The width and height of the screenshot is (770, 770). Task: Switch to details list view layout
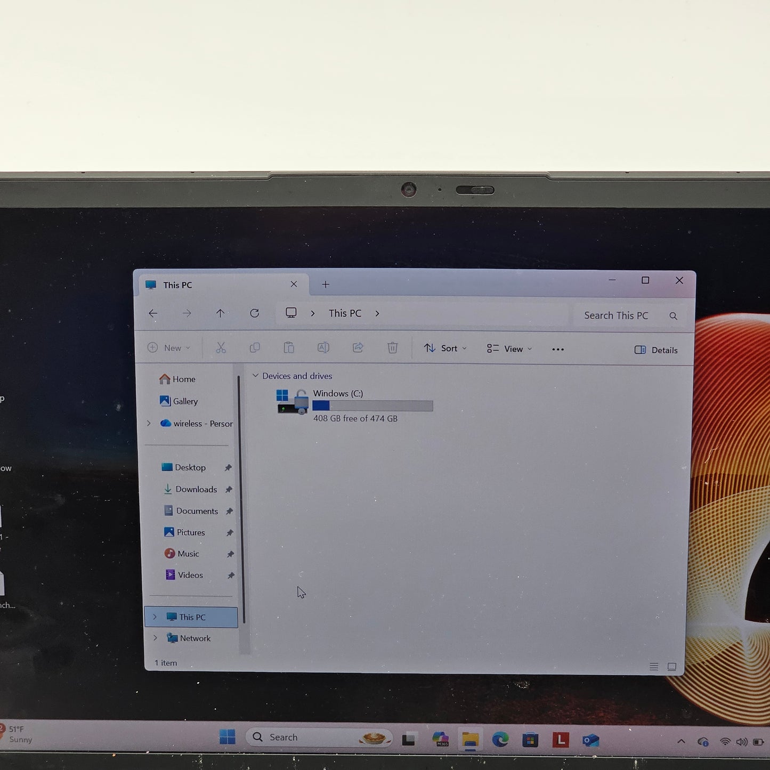coord(654,667)
